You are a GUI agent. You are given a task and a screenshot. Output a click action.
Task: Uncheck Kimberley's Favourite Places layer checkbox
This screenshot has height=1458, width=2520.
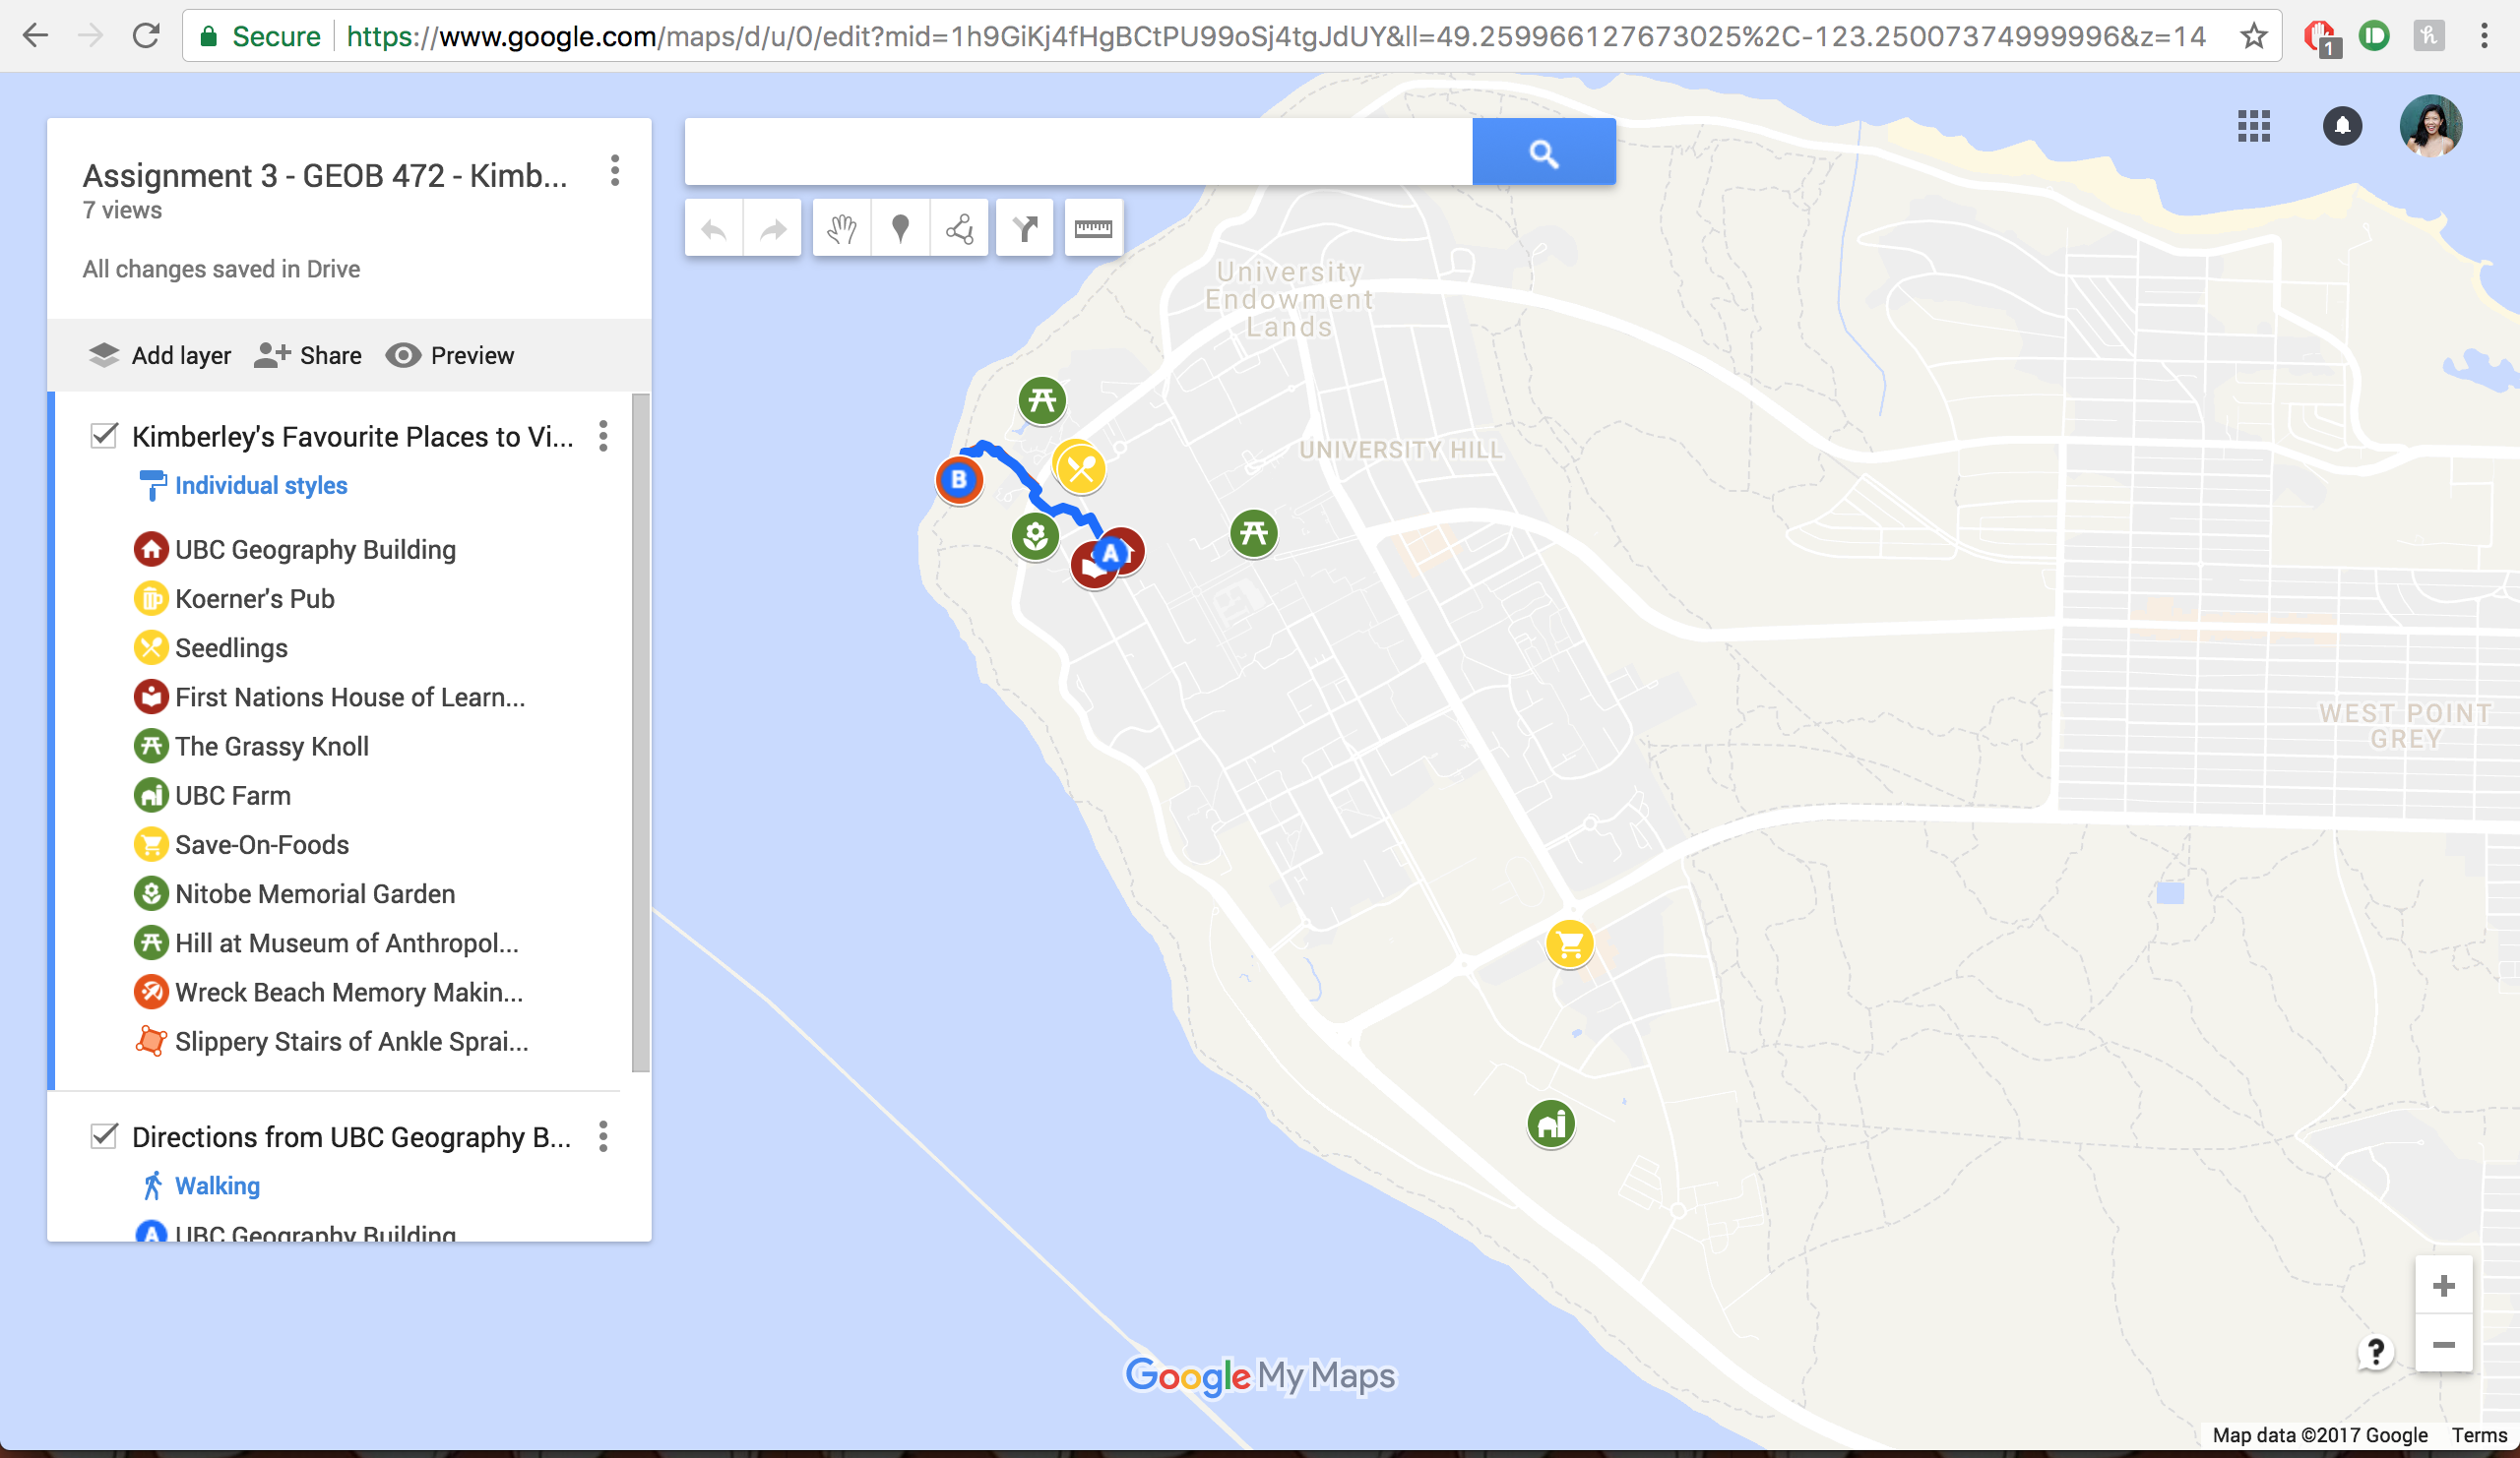[104, 436]
